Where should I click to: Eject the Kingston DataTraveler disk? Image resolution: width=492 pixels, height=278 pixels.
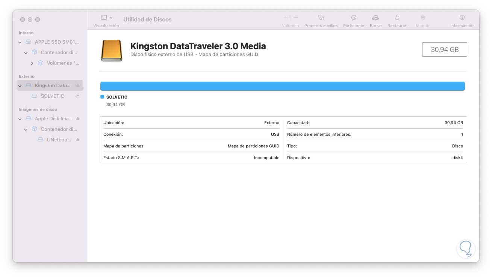click(78, 86)
